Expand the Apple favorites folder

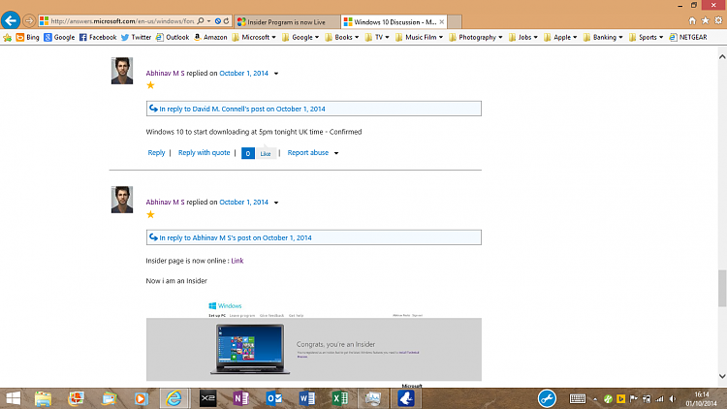tap(560, 37)
